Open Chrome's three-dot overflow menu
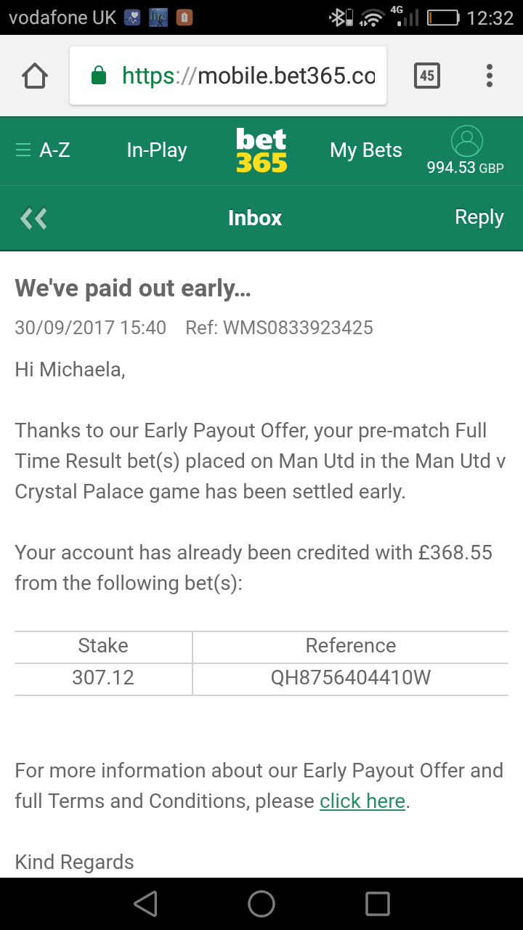Screen dimensions: 523x930 490,76
